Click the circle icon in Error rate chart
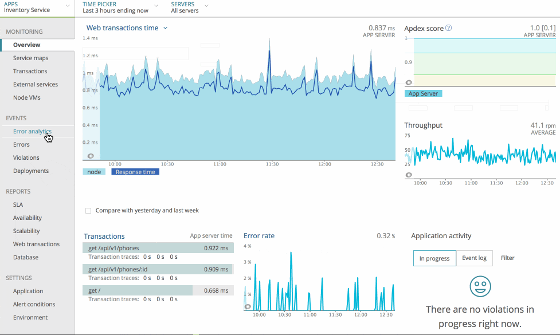The width and height of the screenshot is (560, 335). tap(248, 307)
